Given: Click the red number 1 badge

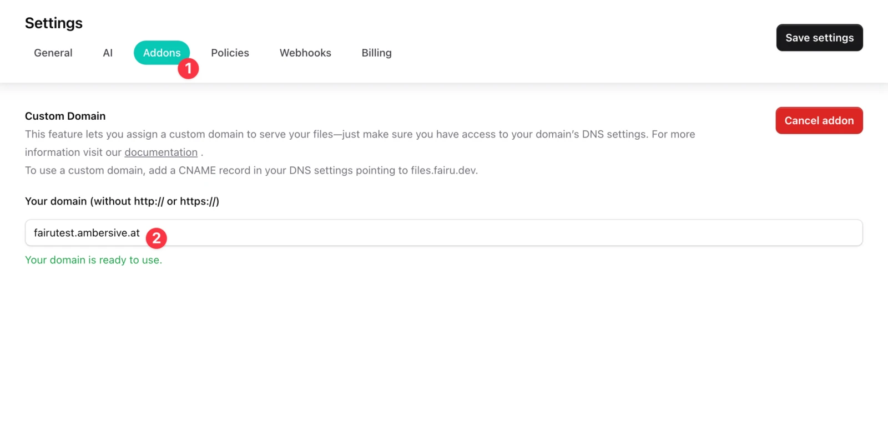Looking at the screenshot, I should 188,69.
